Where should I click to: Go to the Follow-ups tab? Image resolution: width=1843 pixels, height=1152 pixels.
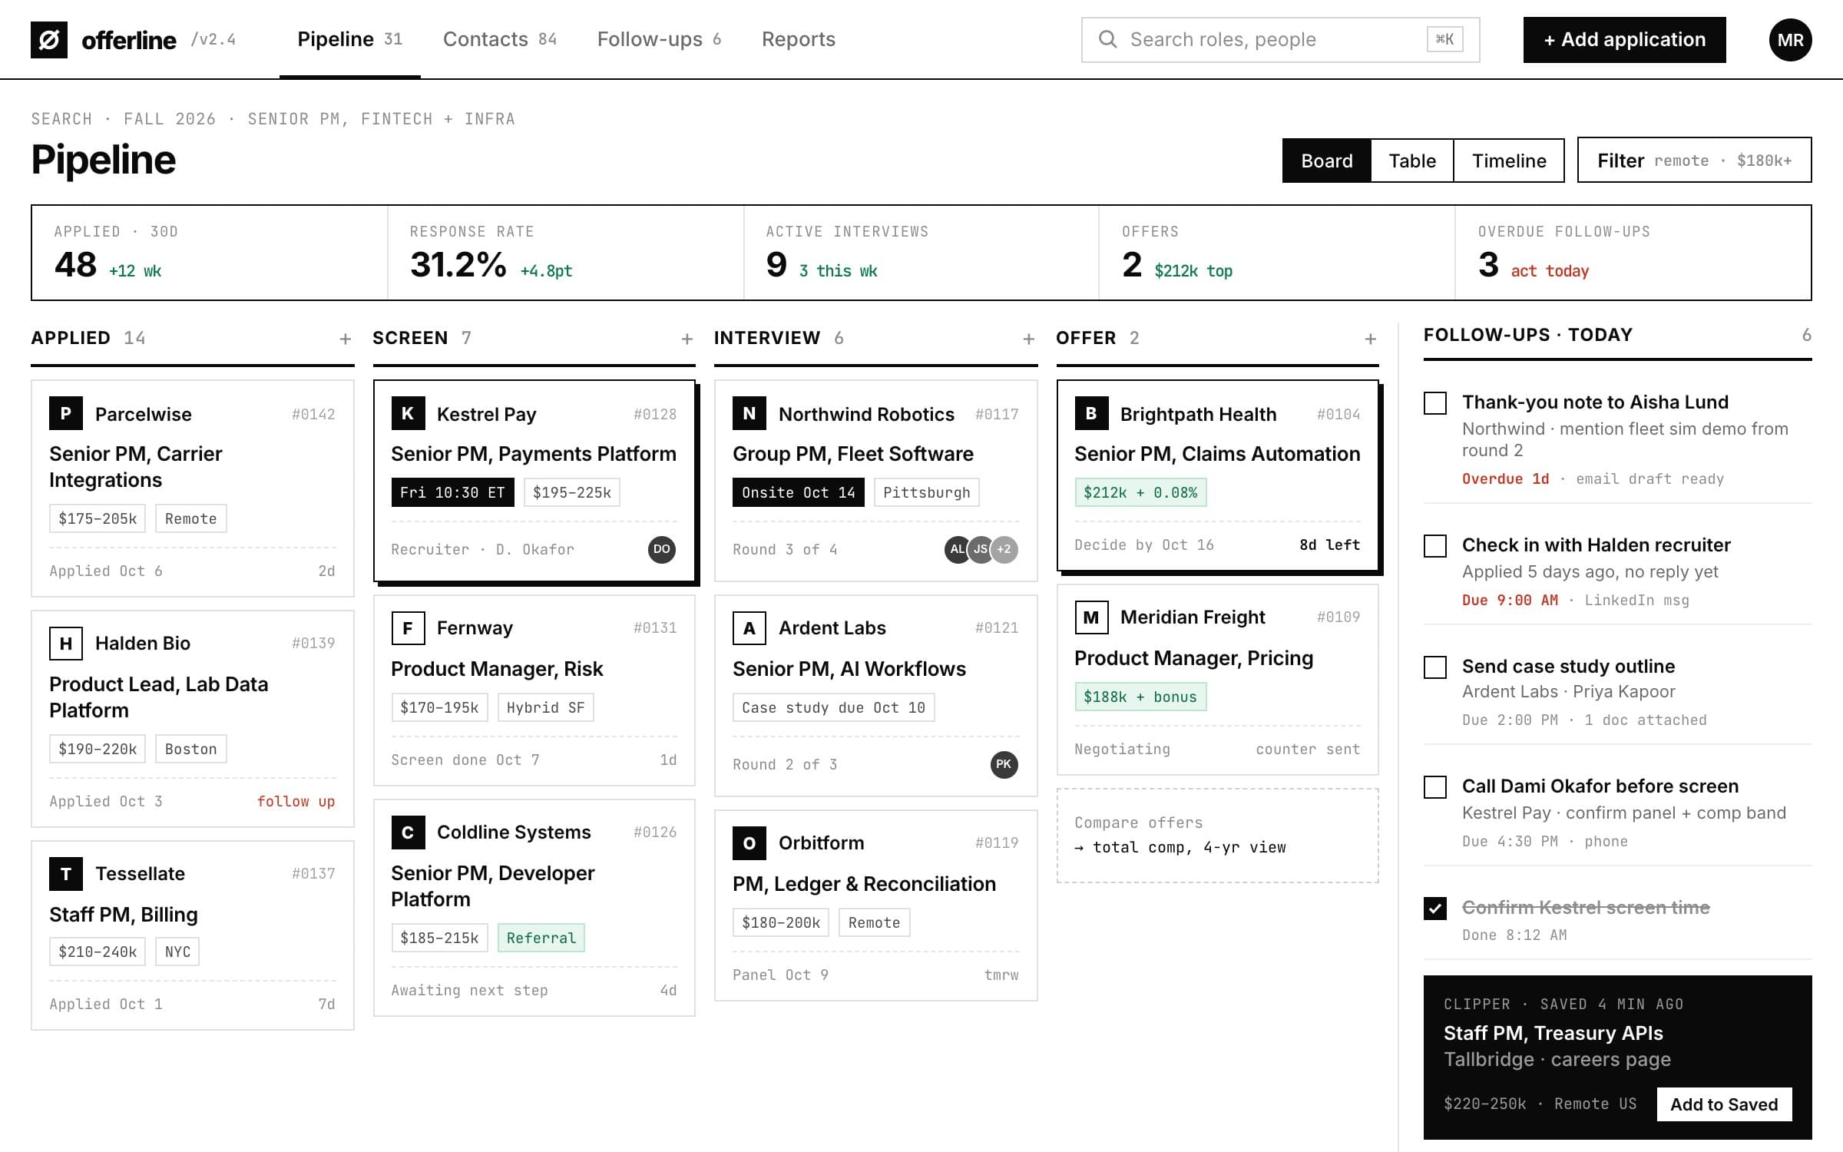659,39
